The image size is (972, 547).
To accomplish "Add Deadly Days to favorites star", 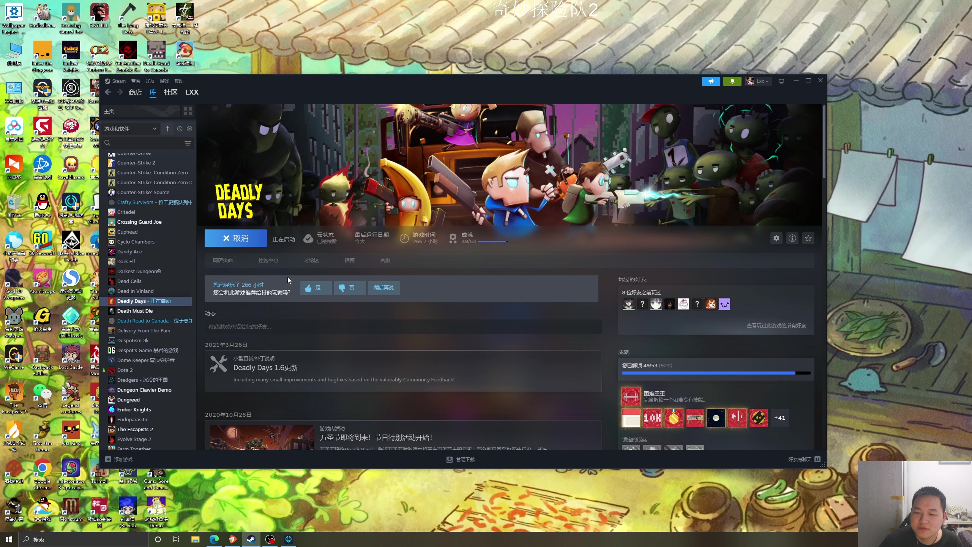I will tap(808, 238).
